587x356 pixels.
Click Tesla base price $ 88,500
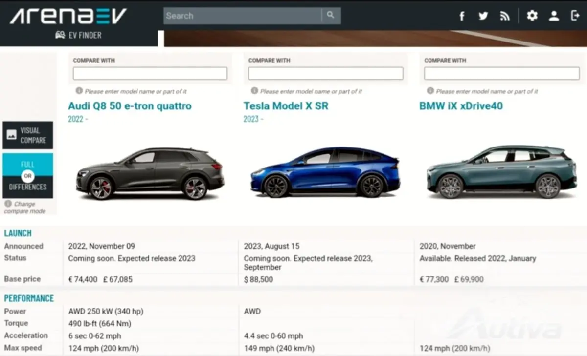coord(258,280)
